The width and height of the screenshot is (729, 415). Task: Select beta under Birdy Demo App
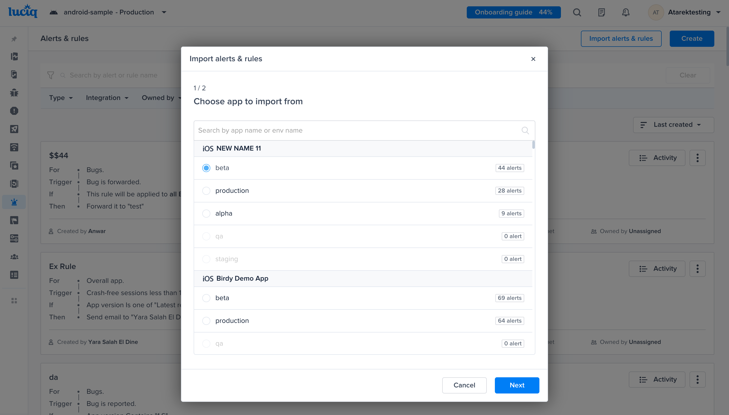[x=206, y=298]
